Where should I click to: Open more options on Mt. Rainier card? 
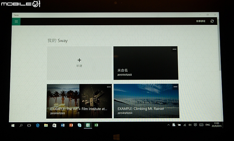(175, 87)
